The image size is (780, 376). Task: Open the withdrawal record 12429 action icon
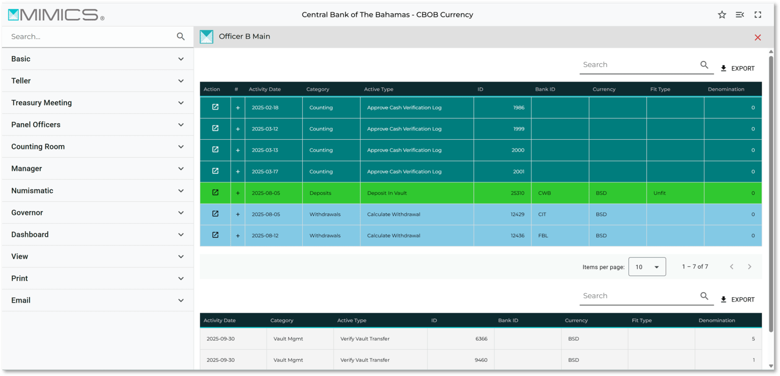pos(215,214)
